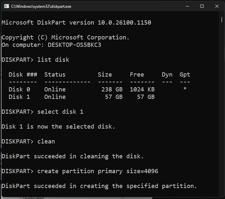Click the 'Gpt' column header
Viewport: 225px width, 199px height.
coord(185,75)
